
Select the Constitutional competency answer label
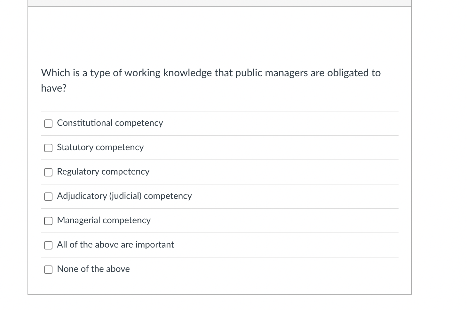(x=110, y=123)
